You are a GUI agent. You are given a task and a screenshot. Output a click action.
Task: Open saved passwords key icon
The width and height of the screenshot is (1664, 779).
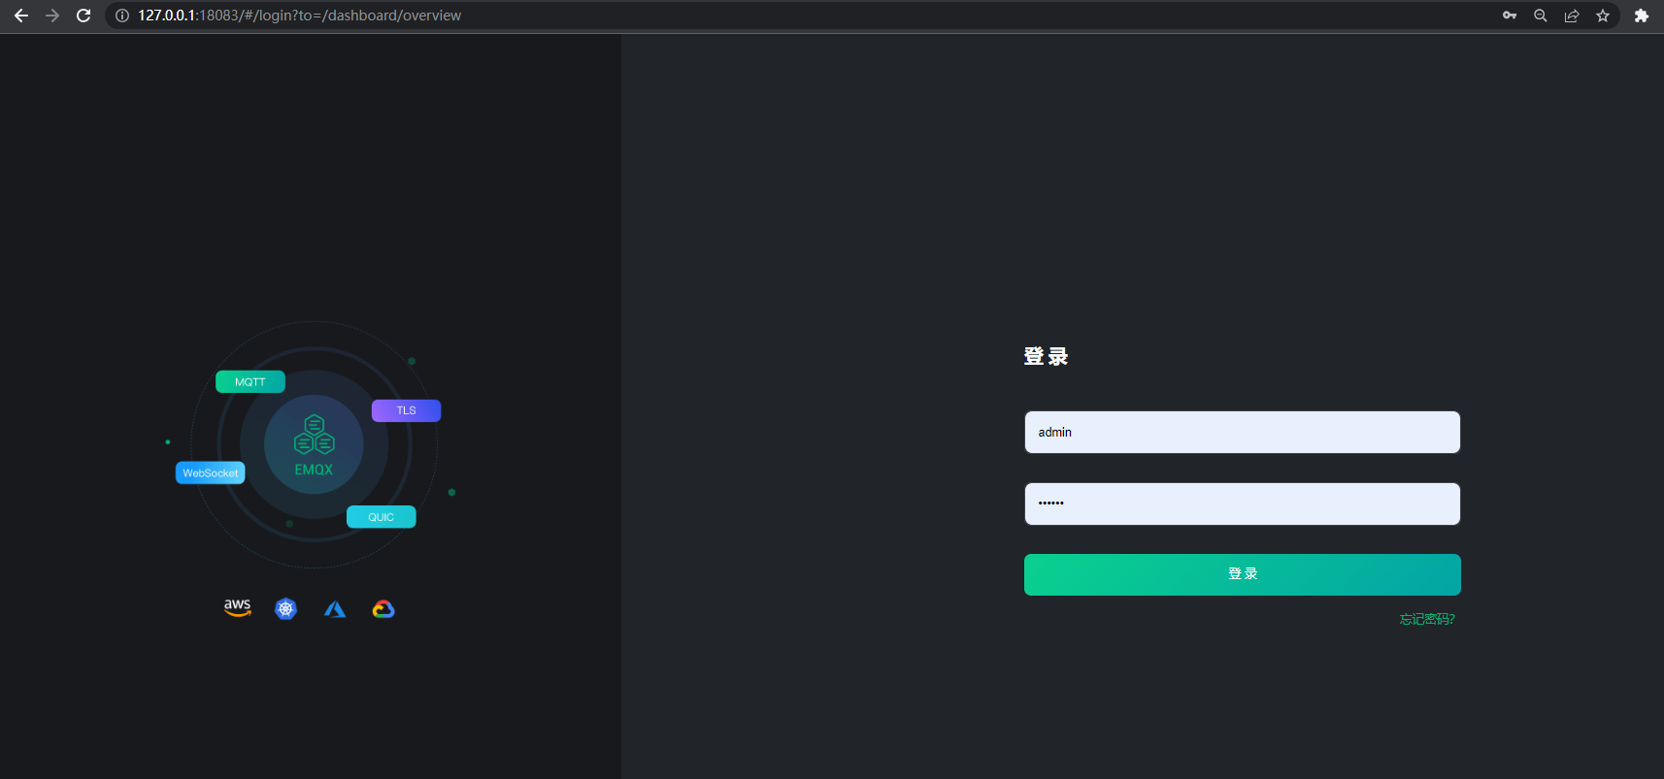point(1510,16)
